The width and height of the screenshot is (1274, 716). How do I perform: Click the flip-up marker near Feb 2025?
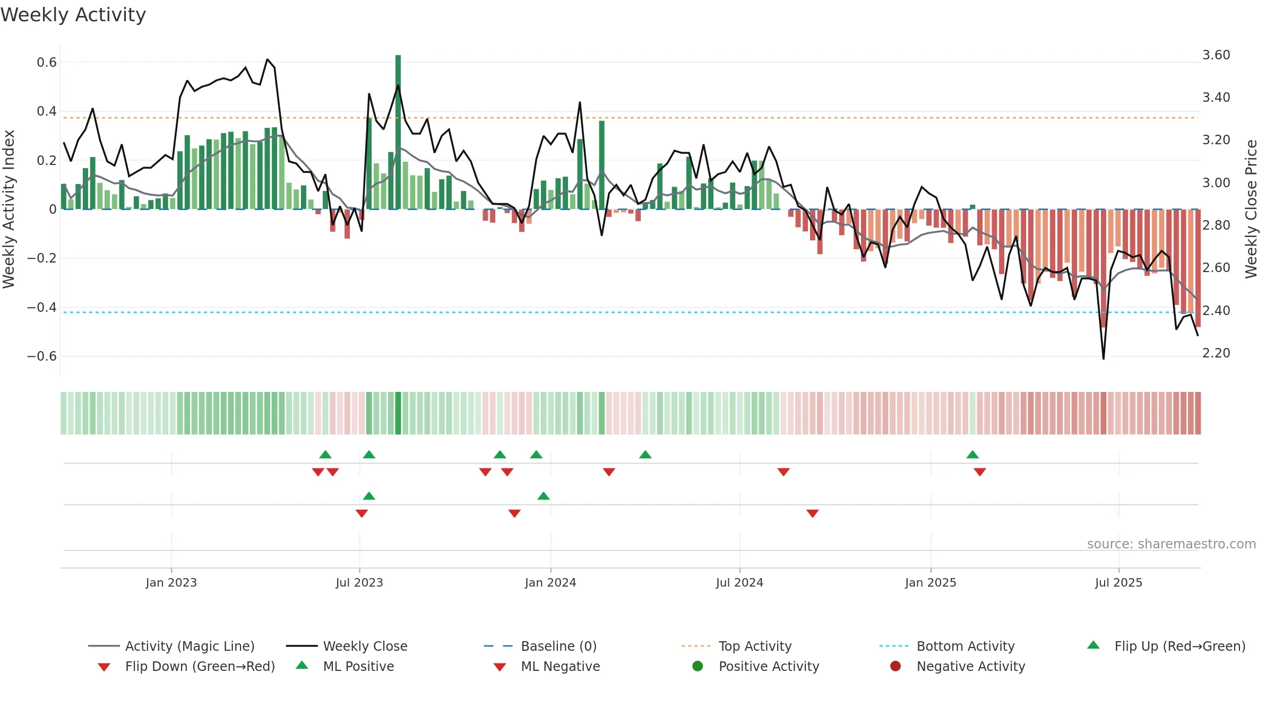(x=972, y=455)
